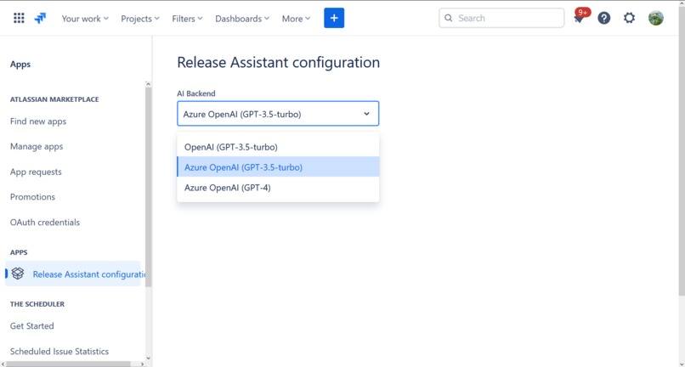Screen dimensions: 685x367
Task: Click inside the Search input field
Action: click(x=501, y=18)
